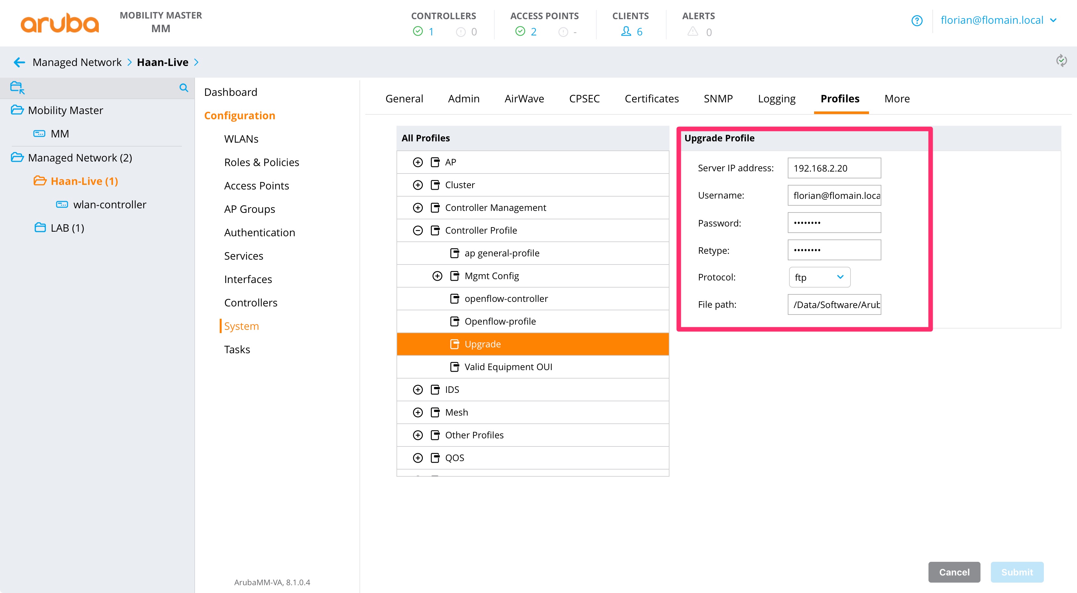Switch to the General tab
Image resolution: width=1077 pixels, height=593 pixels.
point(404,99)
